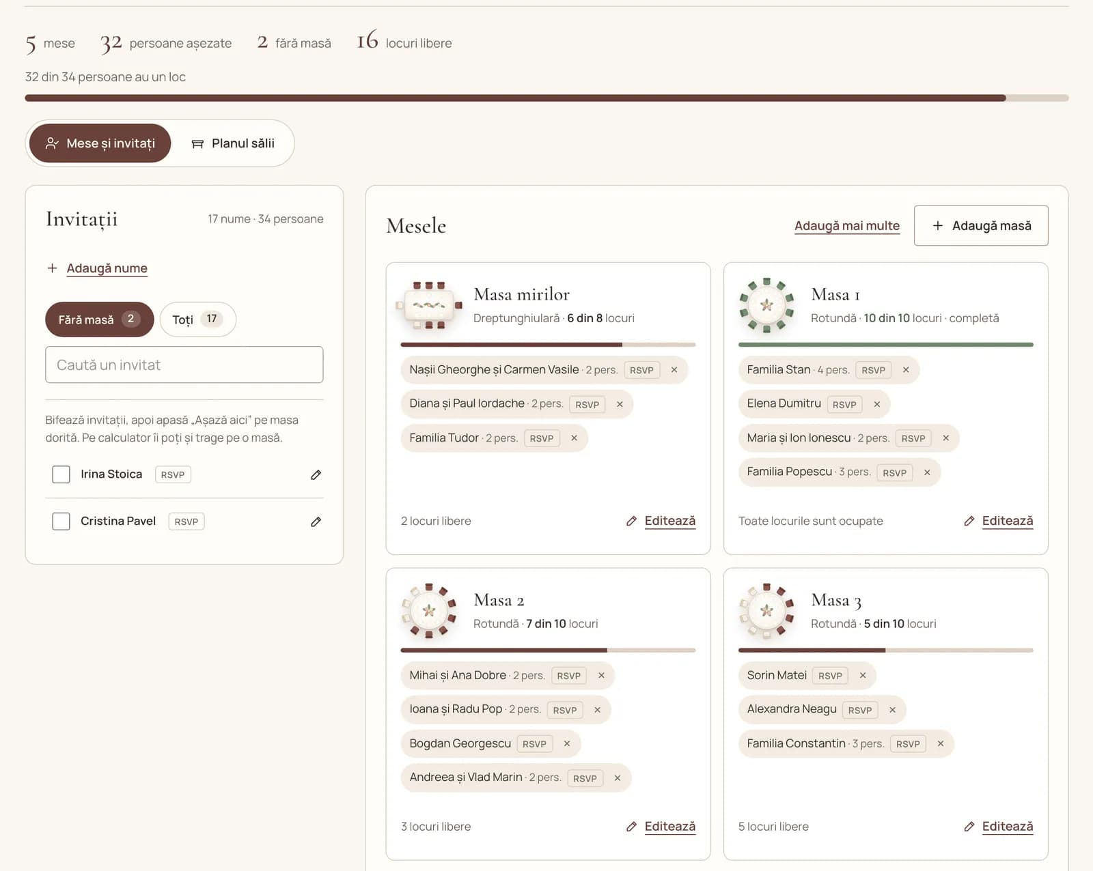The image size is (1093, 871).
Task: Select the Toți filter showing 17
Action: click(197, 319)
